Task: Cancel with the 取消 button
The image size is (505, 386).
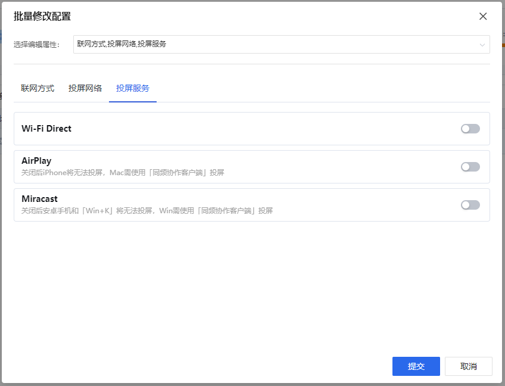Action: pyautogui.click(x=469, y=366)
